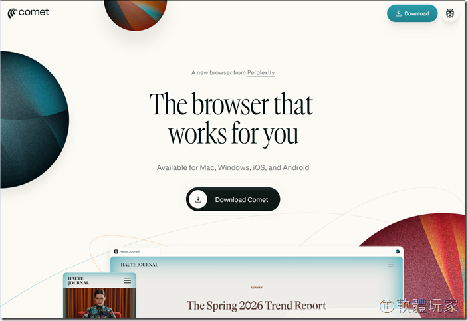
Task: Click the Comet logo in header
Action: tap(28, 13)
